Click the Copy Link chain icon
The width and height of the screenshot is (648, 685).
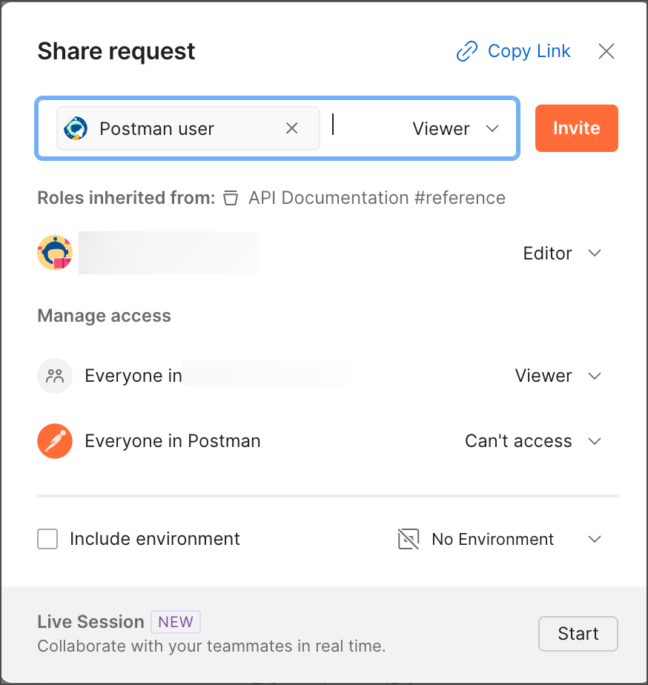point(466,52)
